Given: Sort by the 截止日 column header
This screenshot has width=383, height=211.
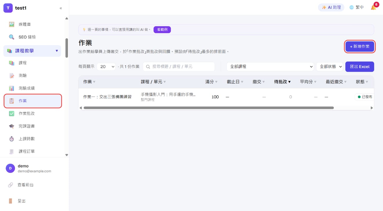Looking at the screenshot, I should click(x=235, y=82).
